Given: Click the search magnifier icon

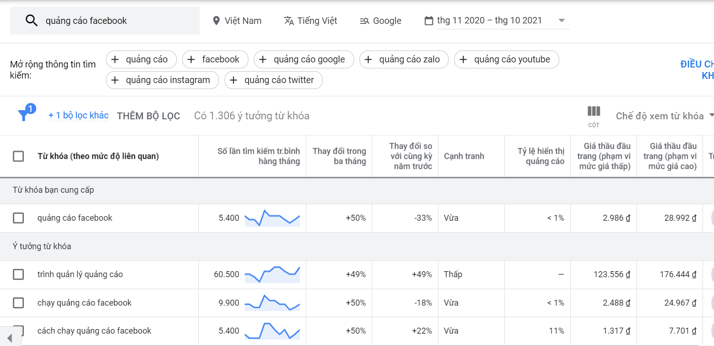Looking at the screenshot, I should tap(31, 21).
